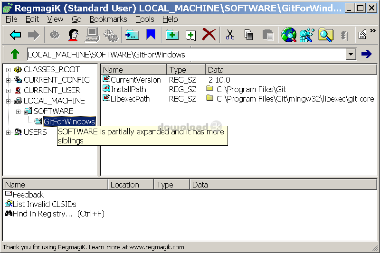Viewport: 380px width, 253px height.
Task: Expand the CURRENT_CONFIG tree node
Action: pyautogui.click(x=8, y=80)
